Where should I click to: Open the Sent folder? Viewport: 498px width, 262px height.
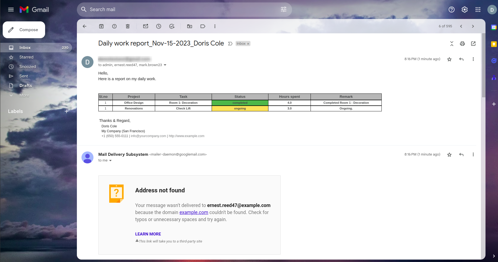point(24,76)
